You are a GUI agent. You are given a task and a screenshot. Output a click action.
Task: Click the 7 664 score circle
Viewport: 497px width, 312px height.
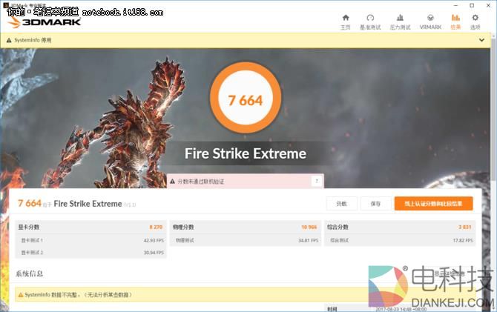point(246,100)
